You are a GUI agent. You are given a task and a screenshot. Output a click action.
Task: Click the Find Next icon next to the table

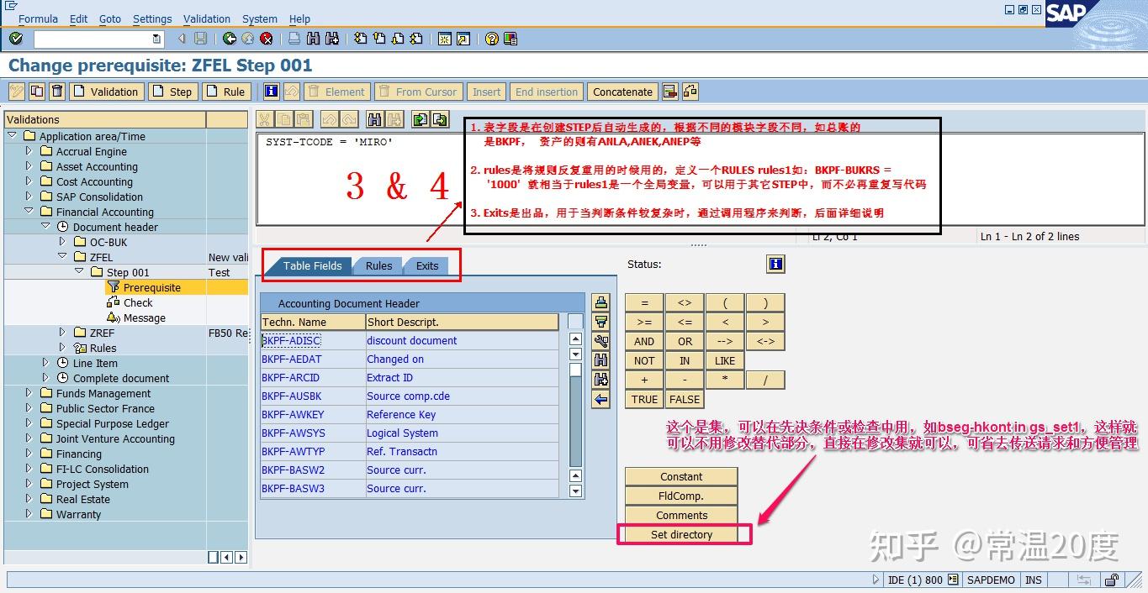[x=600, y=377]
